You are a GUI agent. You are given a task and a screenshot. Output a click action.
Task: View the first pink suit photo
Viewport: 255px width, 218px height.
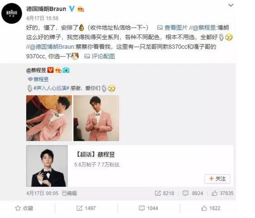pos(49,118)
